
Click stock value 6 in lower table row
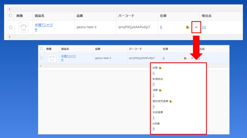tap(164, 58)
